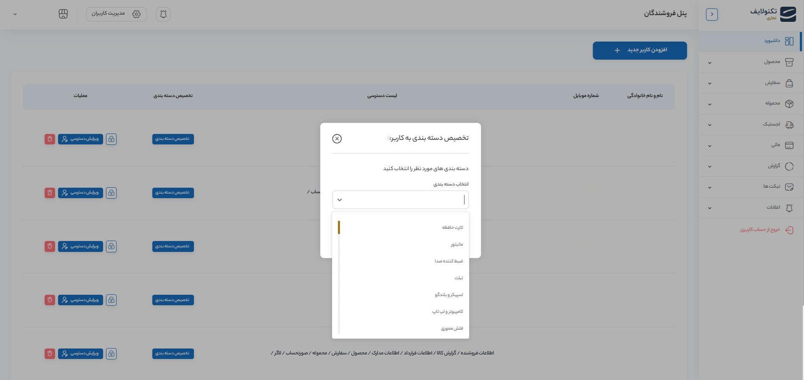
Task: Select کارت حافظه from the category list
Action: 452,228
